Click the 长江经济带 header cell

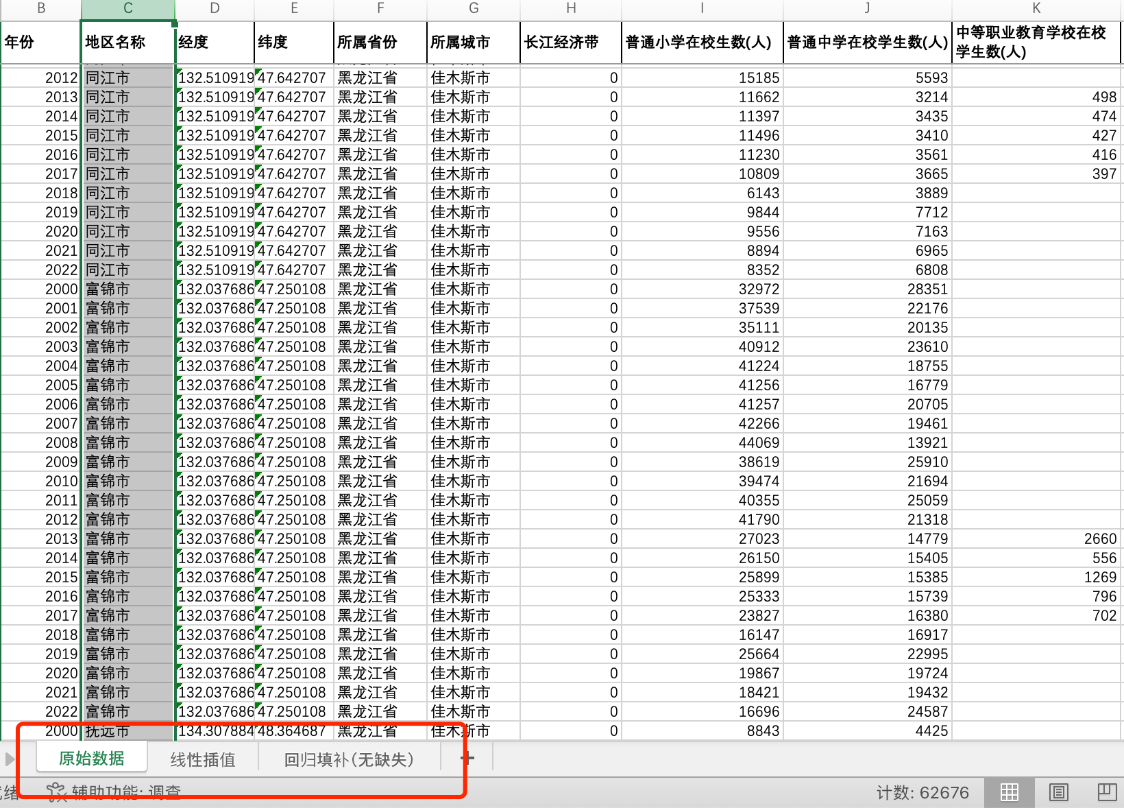click(571, 43)
